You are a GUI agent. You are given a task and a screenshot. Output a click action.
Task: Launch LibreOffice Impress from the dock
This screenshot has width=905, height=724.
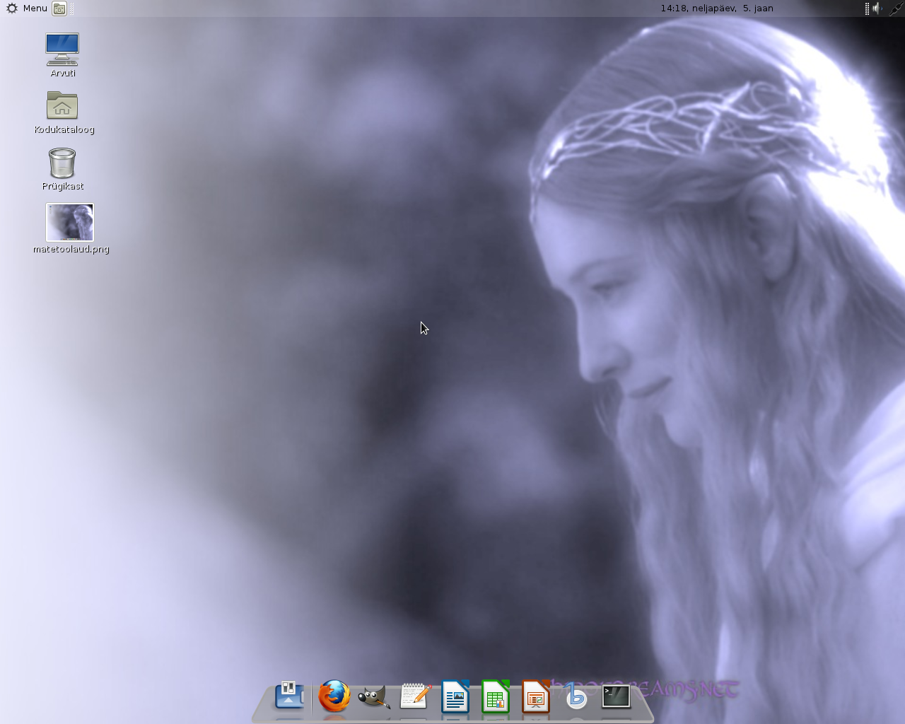536,696
